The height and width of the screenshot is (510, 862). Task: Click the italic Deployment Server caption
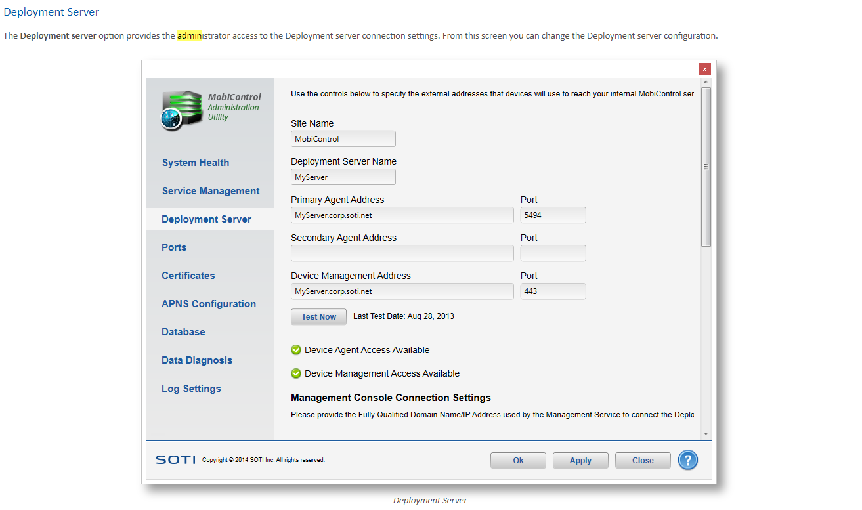pos(430,500)
